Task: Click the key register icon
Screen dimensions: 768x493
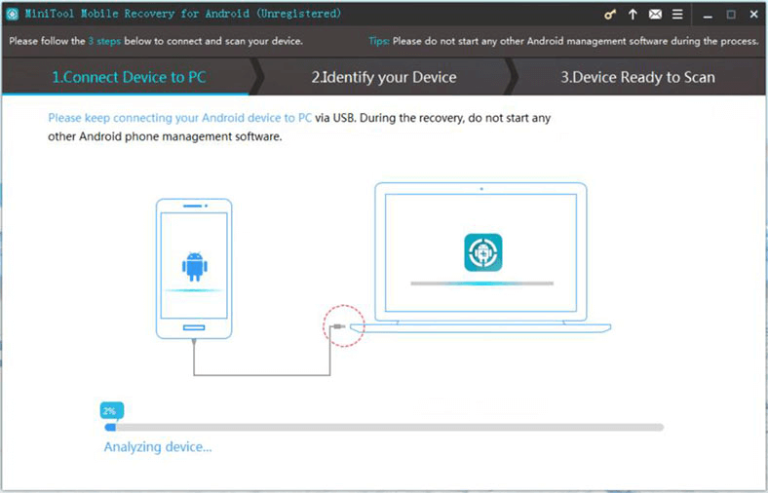Action: [x=610, y=15]
